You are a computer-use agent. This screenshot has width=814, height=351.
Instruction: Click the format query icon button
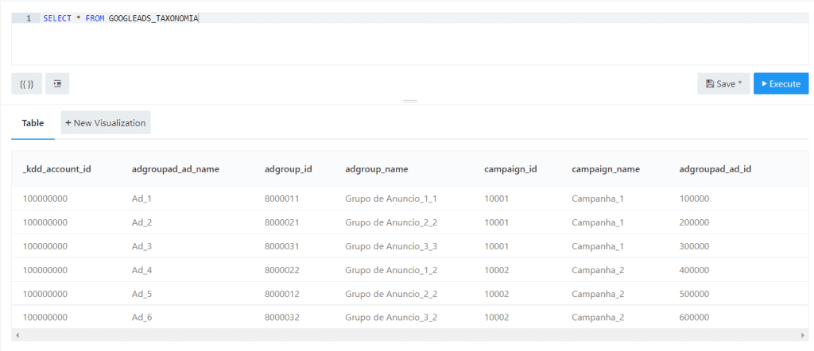coord(57,83)
